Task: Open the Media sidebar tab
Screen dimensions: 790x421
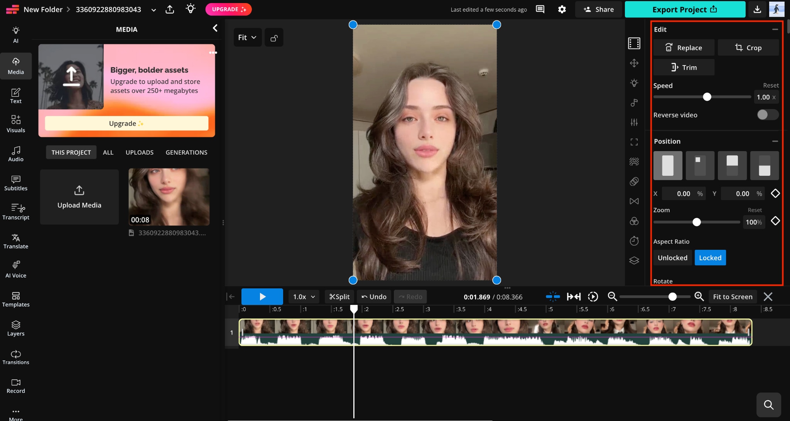Action: [16, 66]
